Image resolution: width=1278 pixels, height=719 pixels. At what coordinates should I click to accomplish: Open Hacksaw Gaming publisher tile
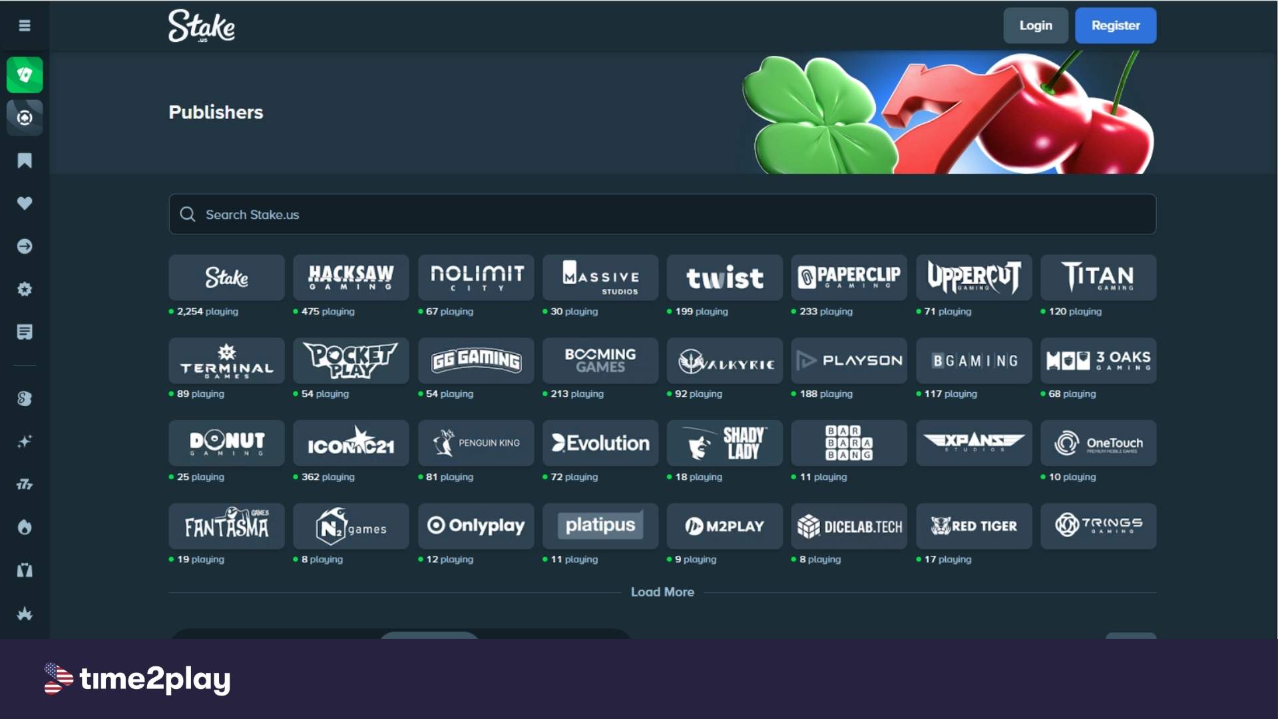tap(351, 277)
